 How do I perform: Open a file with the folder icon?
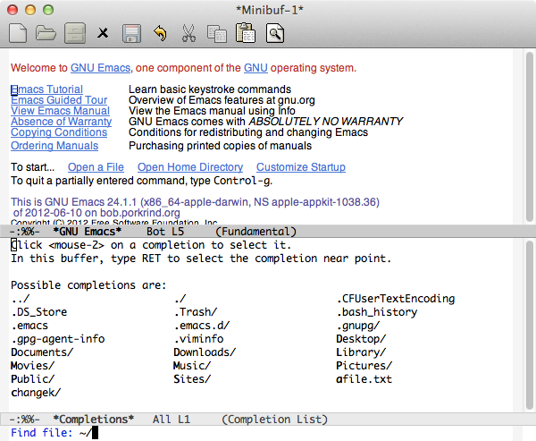(46, 33)
